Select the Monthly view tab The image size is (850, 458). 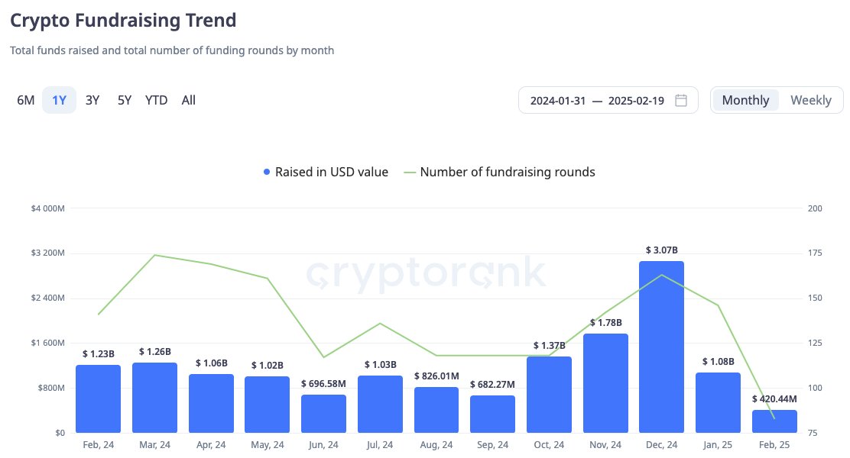pos(745,99)
